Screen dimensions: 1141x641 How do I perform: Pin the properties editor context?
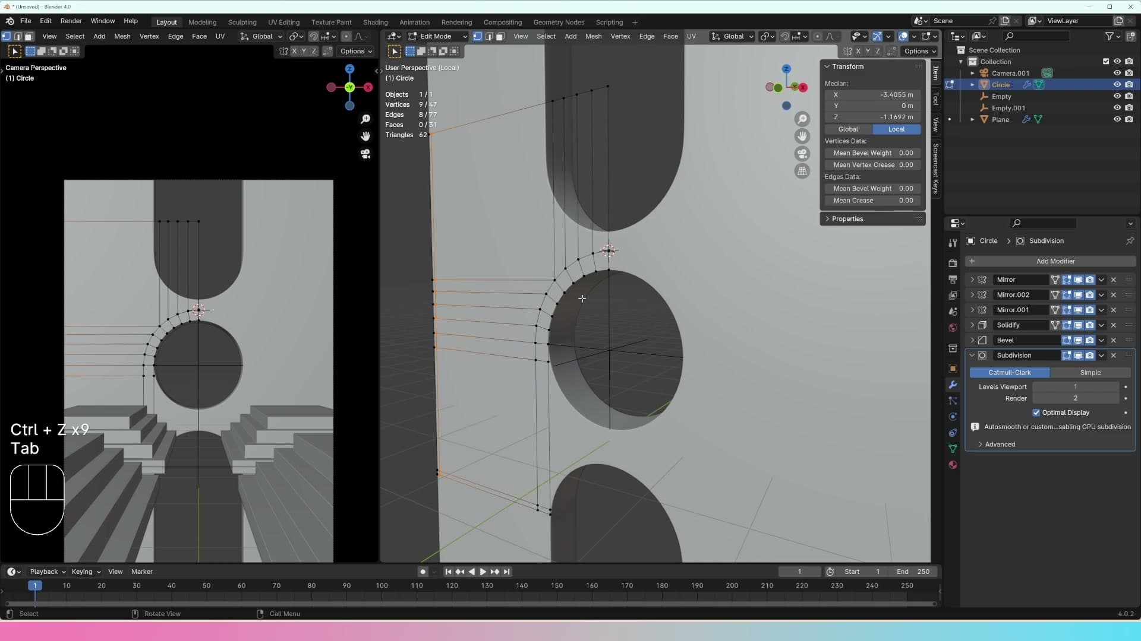(x=1130, y=240)
